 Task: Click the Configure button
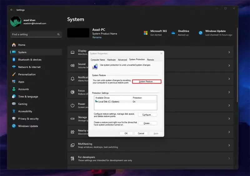click(x=147, y=115)
